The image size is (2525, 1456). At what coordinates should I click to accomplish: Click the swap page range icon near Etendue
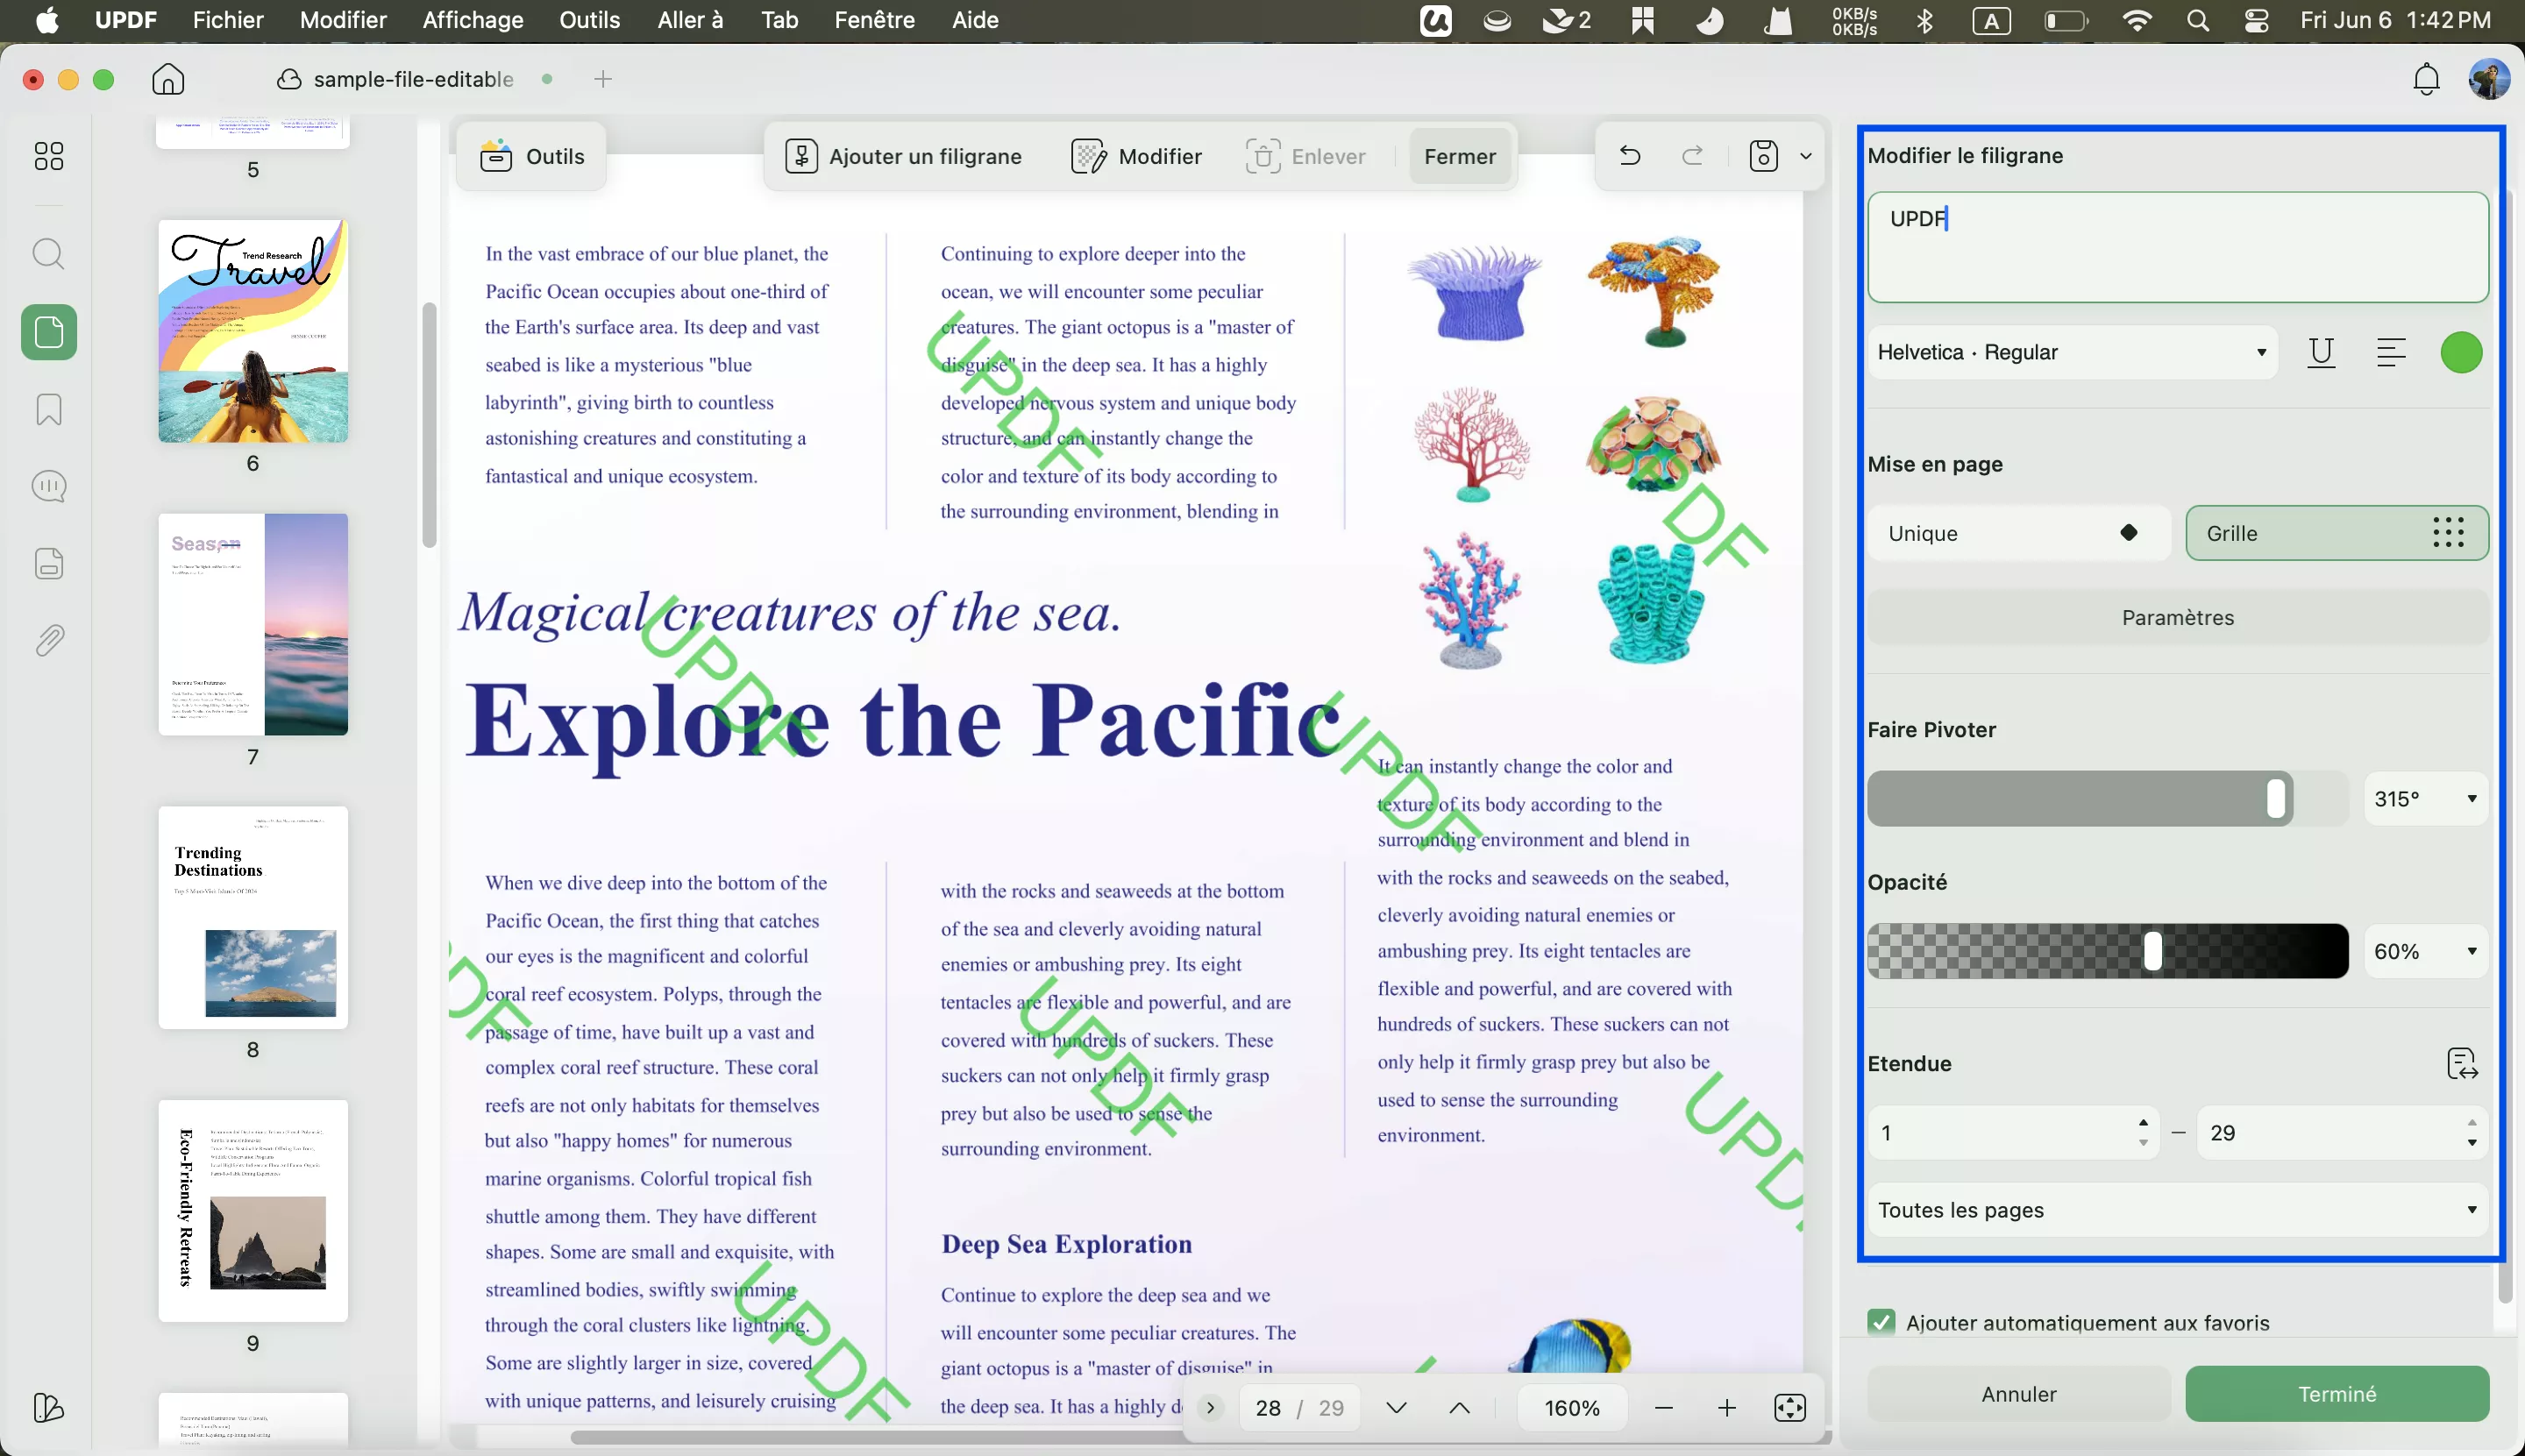2462,1064
